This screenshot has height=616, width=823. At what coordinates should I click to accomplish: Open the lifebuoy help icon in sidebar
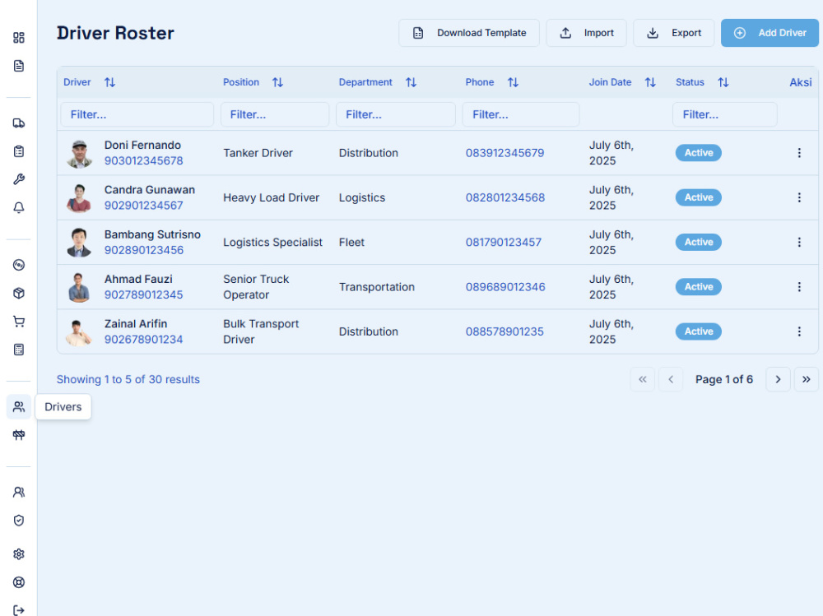point(18,582)
